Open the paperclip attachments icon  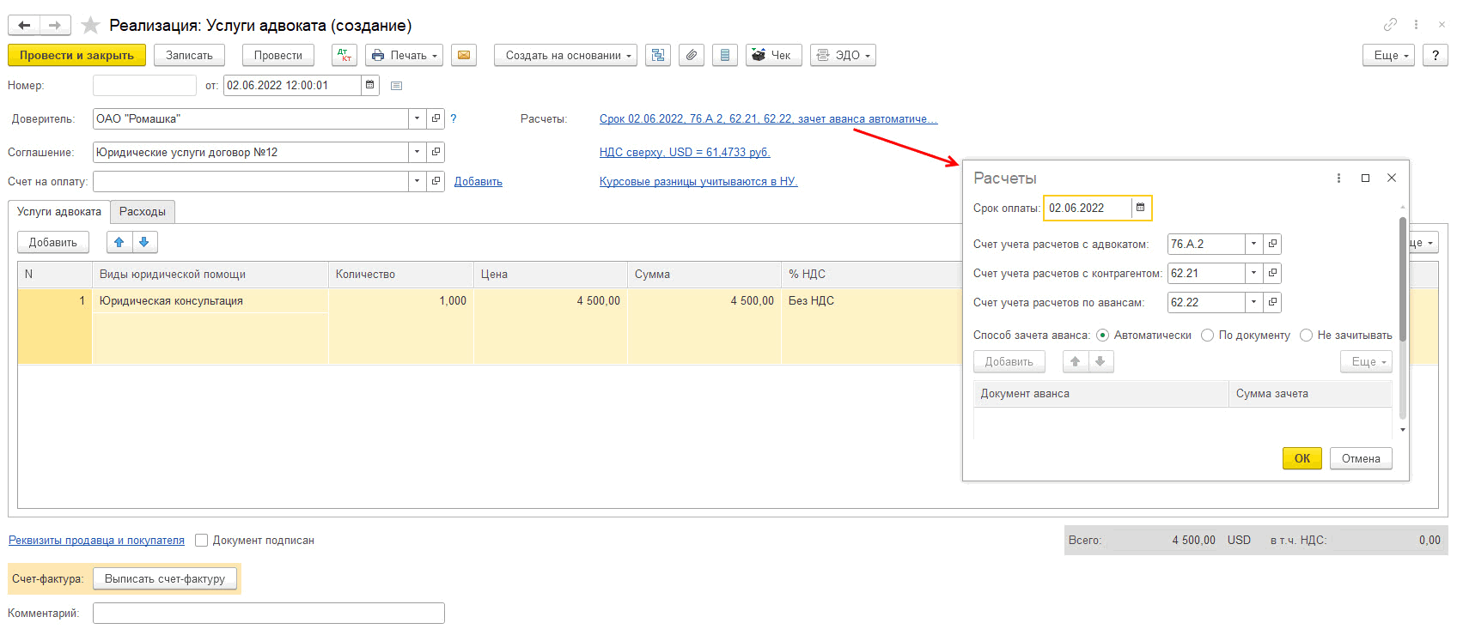[692, 56]
